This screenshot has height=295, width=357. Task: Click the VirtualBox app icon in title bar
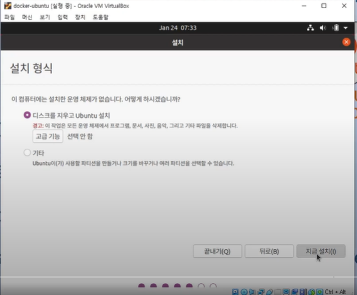click(8, 6)
